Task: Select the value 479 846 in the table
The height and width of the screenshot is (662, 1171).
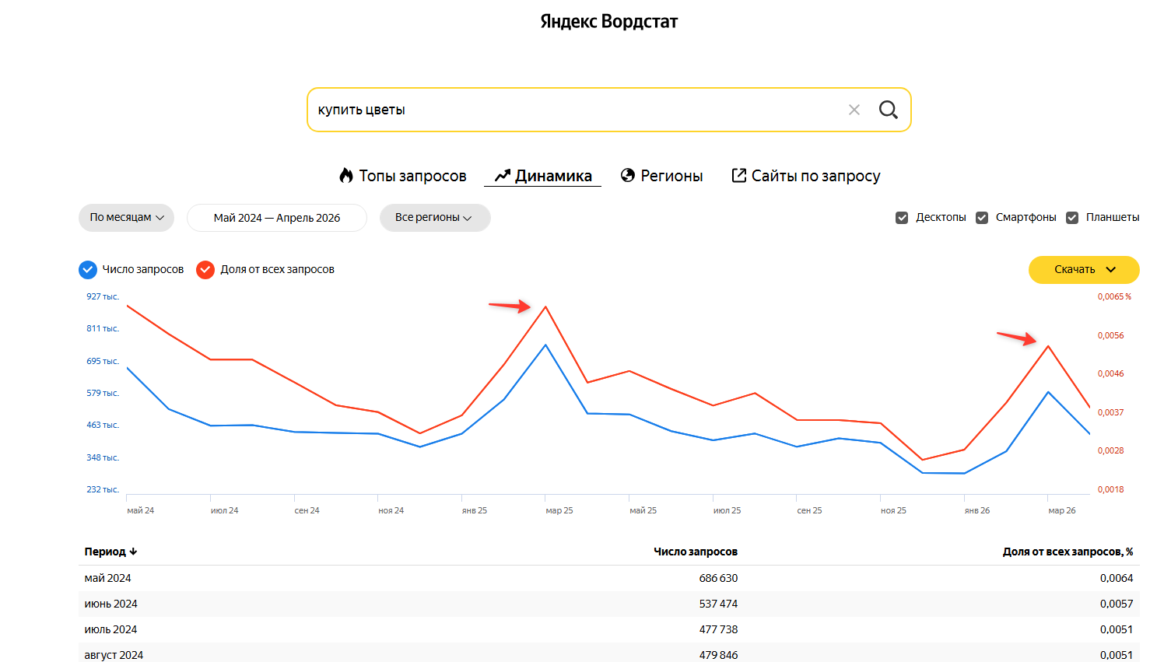Action: [x=718, y=655]
